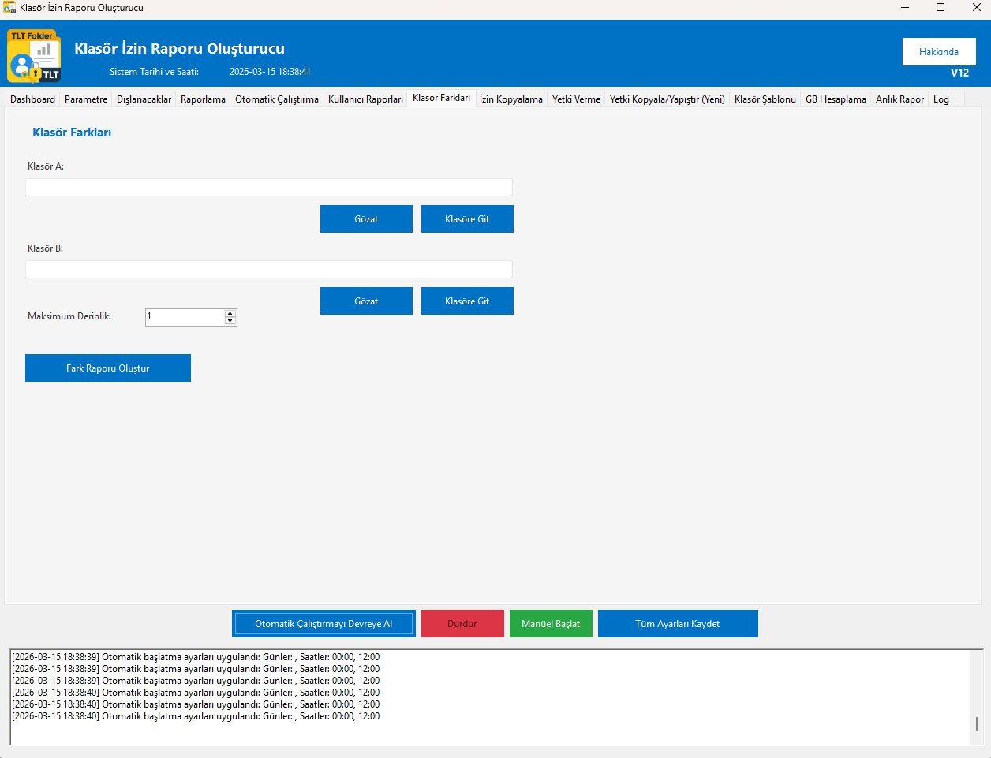Enable Otomatik Çalıştırmayı Devreye Al

click(x=323, y=624)
